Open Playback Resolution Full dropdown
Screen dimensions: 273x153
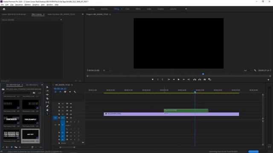tap(247, 71)
